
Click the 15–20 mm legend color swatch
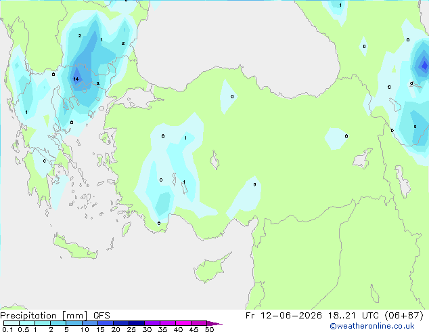pyautogui.click(x=106, y=323)
